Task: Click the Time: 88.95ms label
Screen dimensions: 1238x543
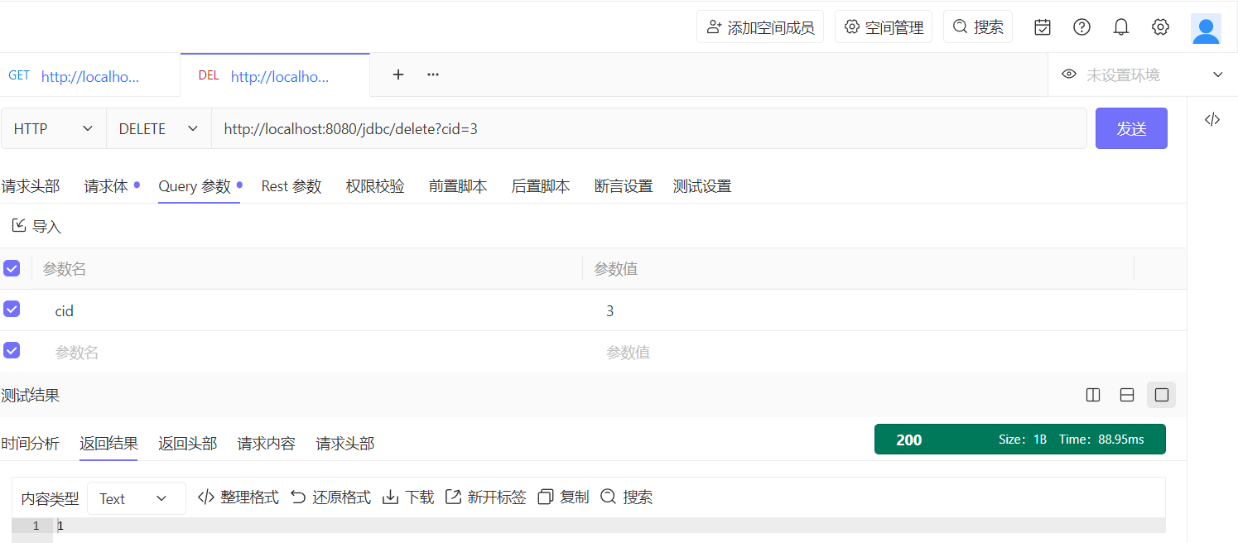Action: click(1101, 440)
